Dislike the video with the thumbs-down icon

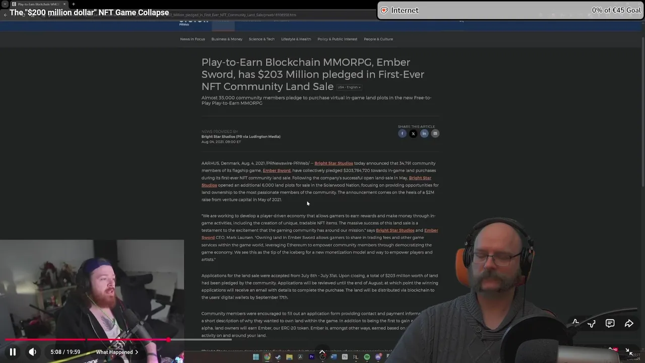click(592, 324)
